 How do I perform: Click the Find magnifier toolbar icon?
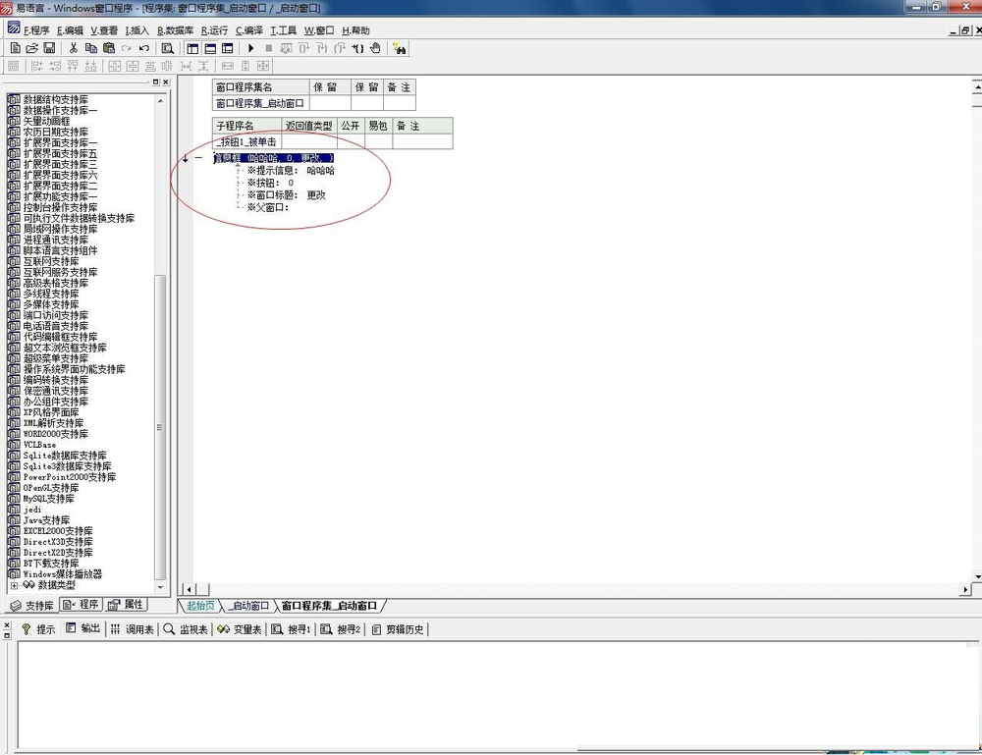[167, 48]
